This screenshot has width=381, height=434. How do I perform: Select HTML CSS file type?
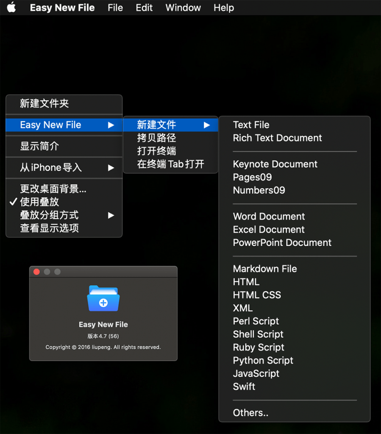295,295
